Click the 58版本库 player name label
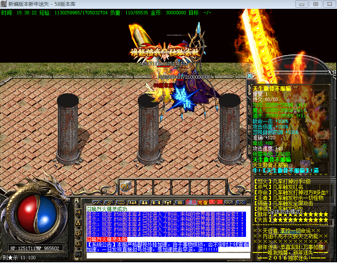This screenshot has height=263, width=337. [x=163, y=86]
